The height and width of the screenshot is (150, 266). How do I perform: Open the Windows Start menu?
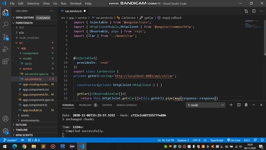5,146
